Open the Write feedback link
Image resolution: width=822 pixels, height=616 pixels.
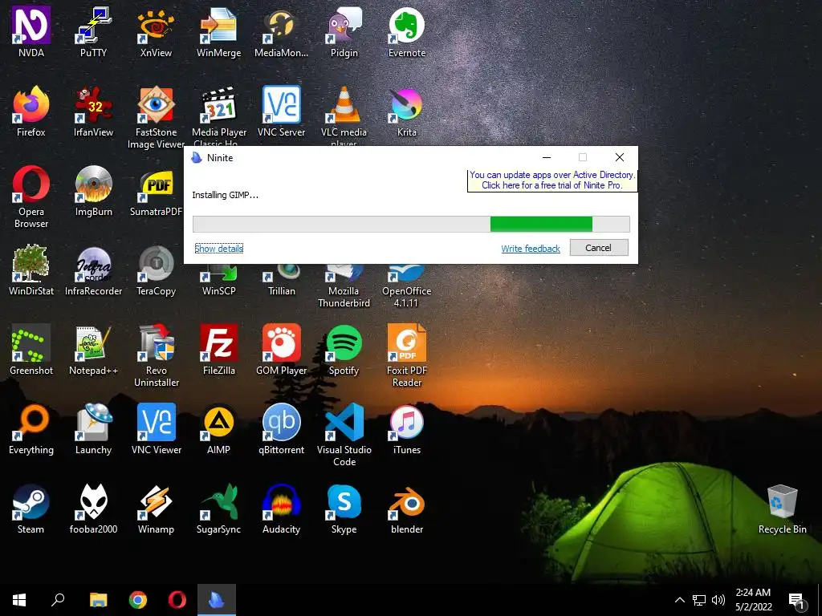[x=531, y=249]
